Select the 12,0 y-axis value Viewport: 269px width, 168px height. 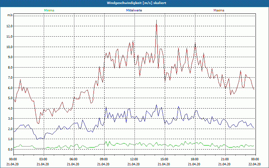coord(10,26)
